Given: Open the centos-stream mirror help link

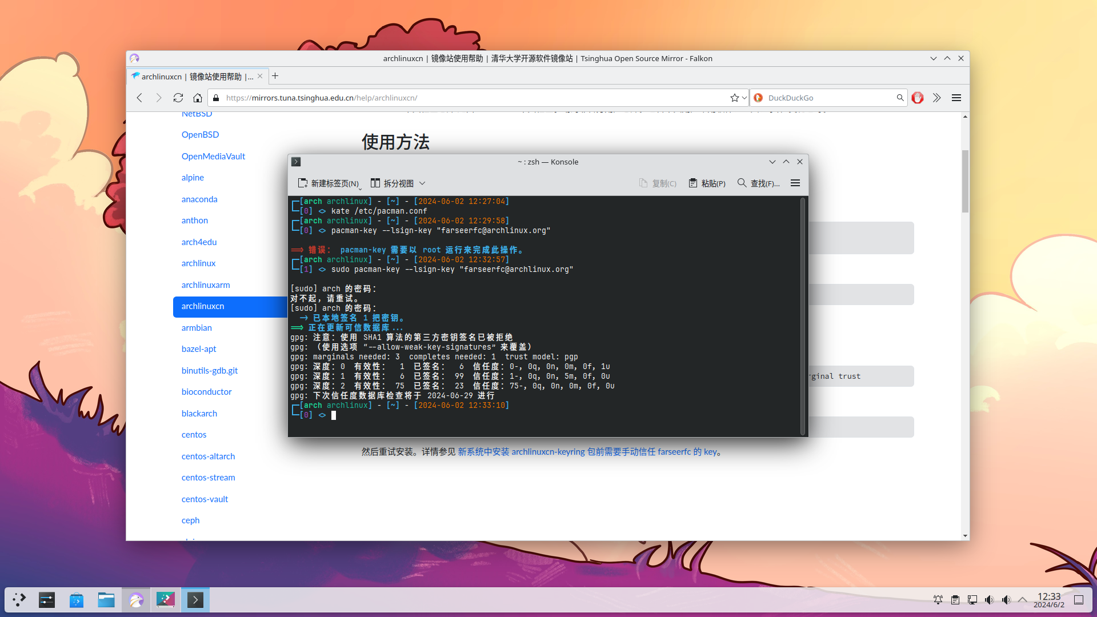Looking at the screenshot, I should [208, 478].
